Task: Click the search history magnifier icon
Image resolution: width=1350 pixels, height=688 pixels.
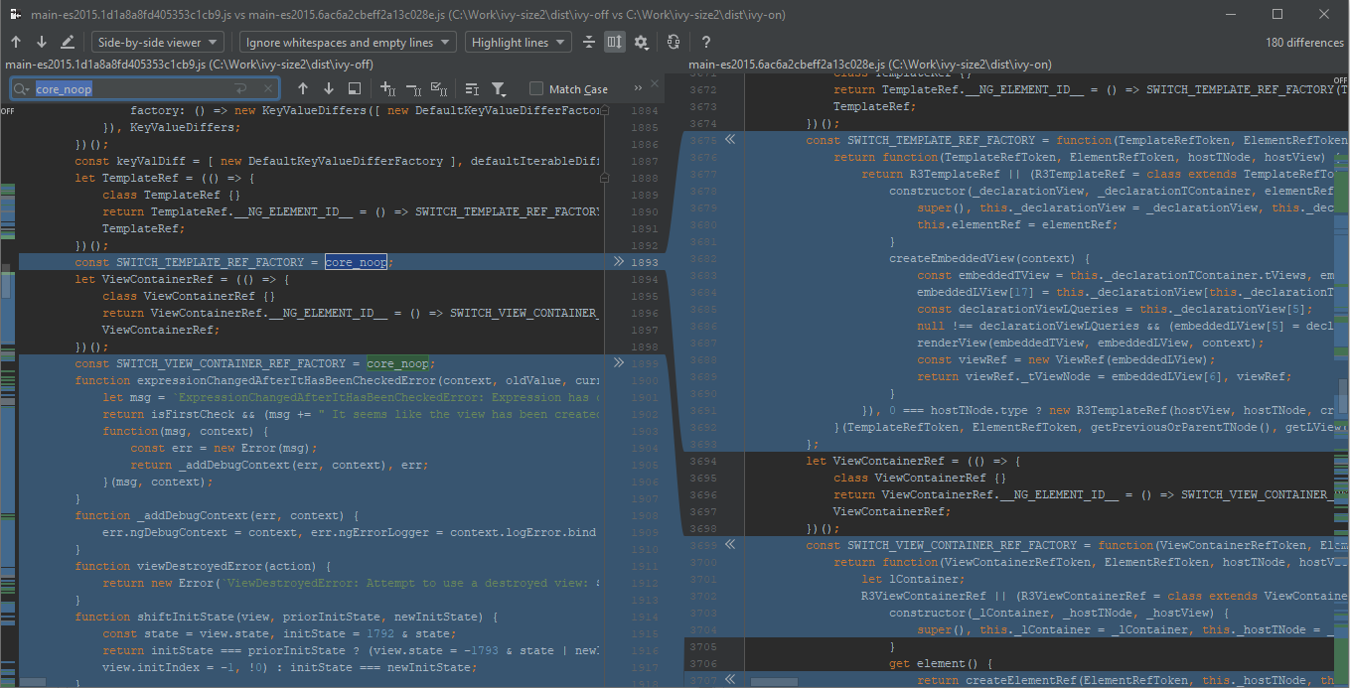Action: (x=23, y=89)
